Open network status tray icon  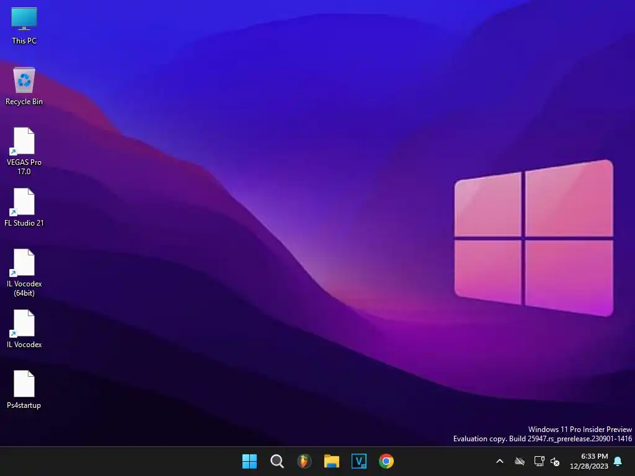pos(539,461)
